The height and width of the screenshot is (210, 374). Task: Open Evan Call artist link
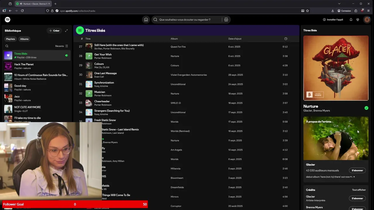pos(99,77)
